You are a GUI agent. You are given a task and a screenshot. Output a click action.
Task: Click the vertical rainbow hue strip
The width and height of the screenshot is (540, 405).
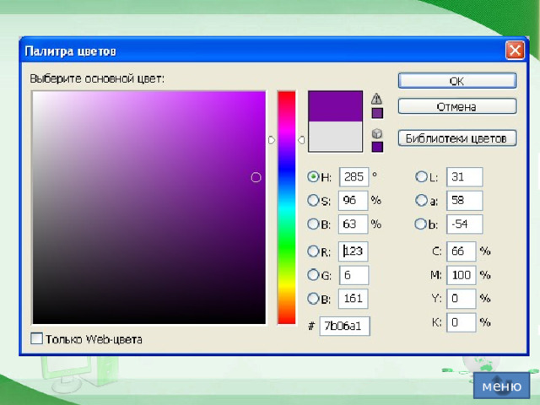pos(287,208)
